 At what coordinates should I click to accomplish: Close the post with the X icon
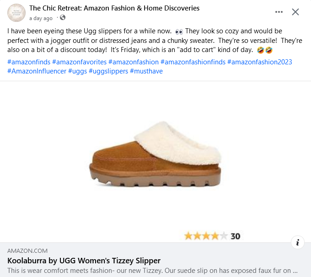(295, 12)
